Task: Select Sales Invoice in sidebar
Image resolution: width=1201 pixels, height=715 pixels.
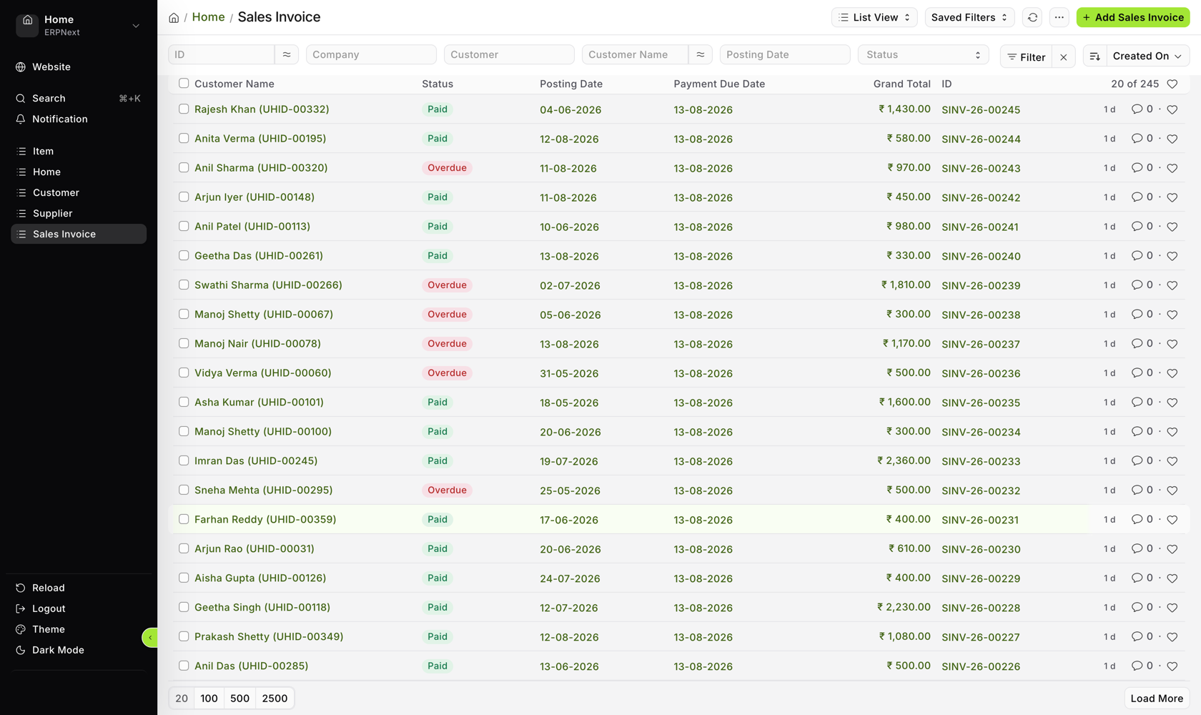Action: tap(79, 234)
